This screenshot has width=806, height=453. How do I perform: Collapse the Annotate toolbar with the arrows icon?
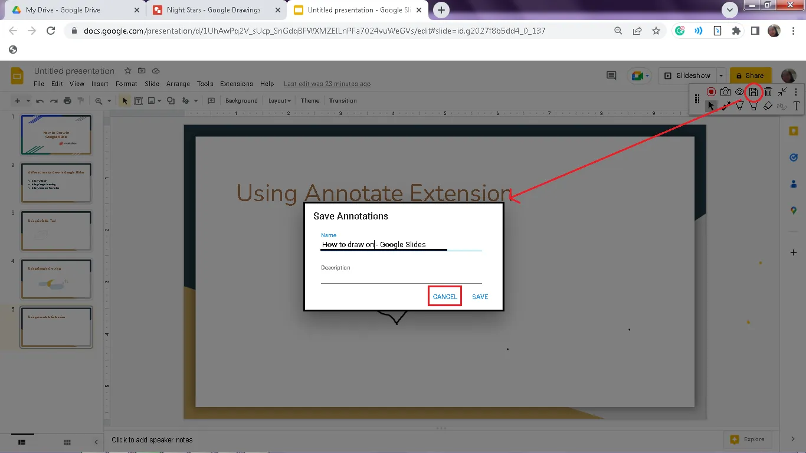pyautogui.click(x=782, y=92)
